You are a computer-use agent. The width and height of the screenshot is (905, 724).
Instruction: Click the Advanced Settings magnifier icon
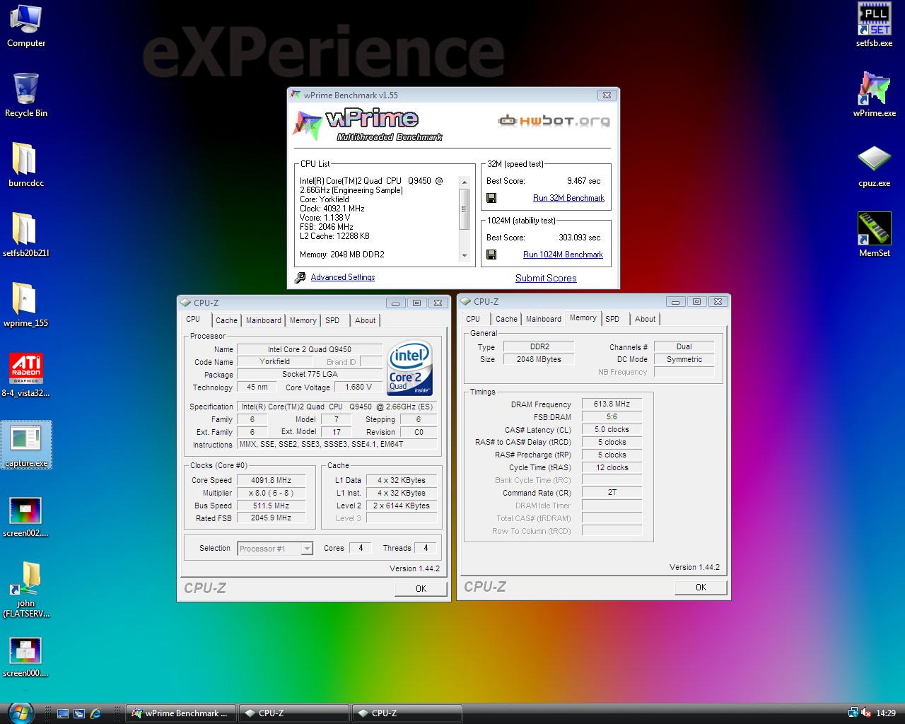[x=300, y=278]
